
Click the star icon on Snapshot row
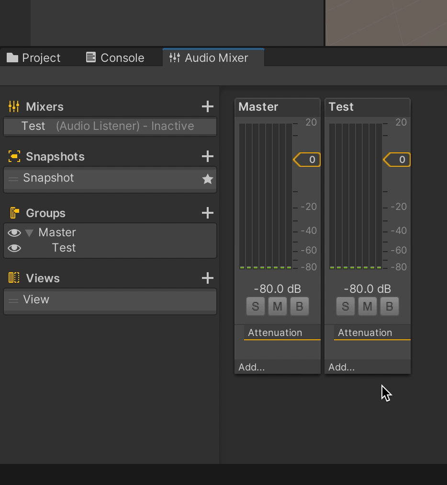[208, 179]
